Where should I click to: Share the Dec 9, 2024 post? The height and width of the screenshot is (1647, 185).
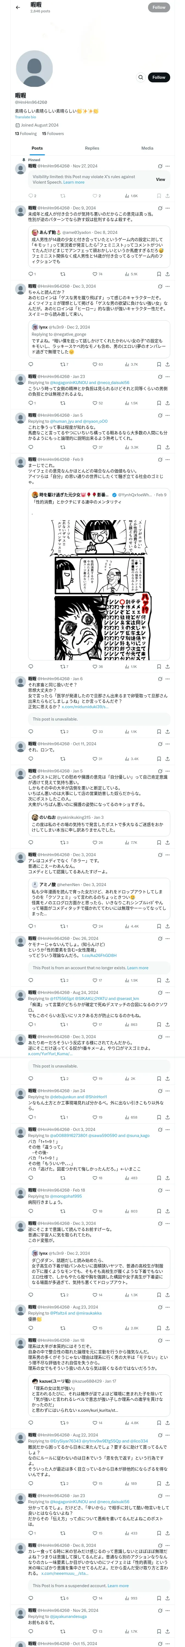pyautogui.click(x=167, y=274)
